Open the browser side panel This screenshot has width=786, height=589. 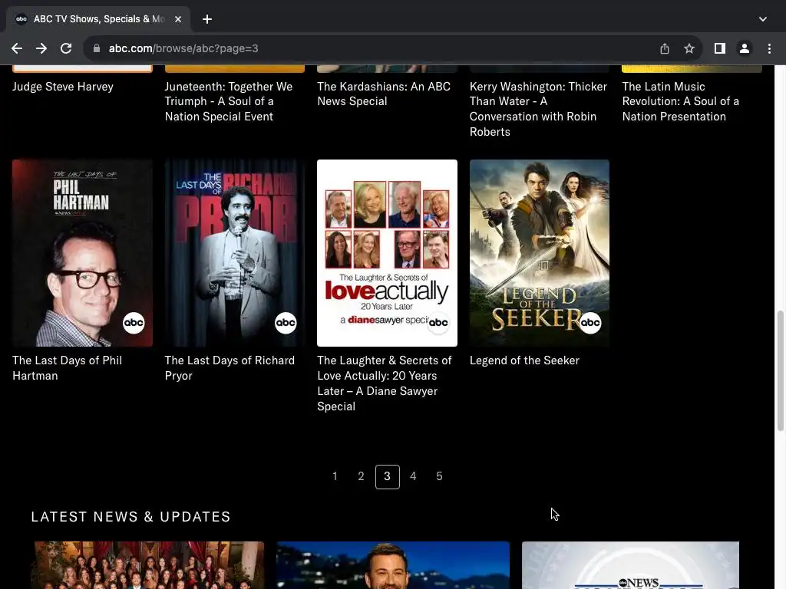click(720, 48)
